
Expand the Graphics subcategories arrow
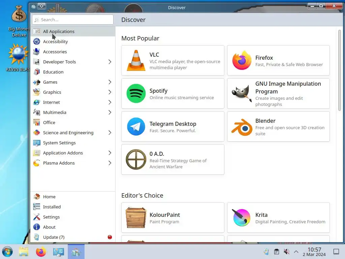pos(110,92)
